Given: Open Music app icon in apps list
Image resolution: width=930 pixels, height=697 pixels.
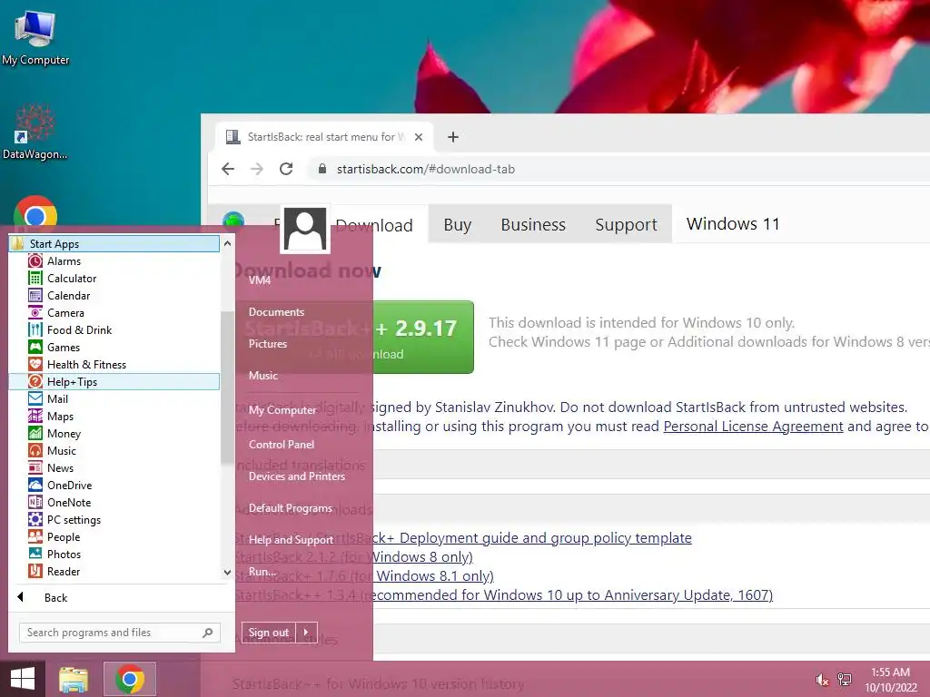Looking at the screenshot, I should [x=35, y=450].
